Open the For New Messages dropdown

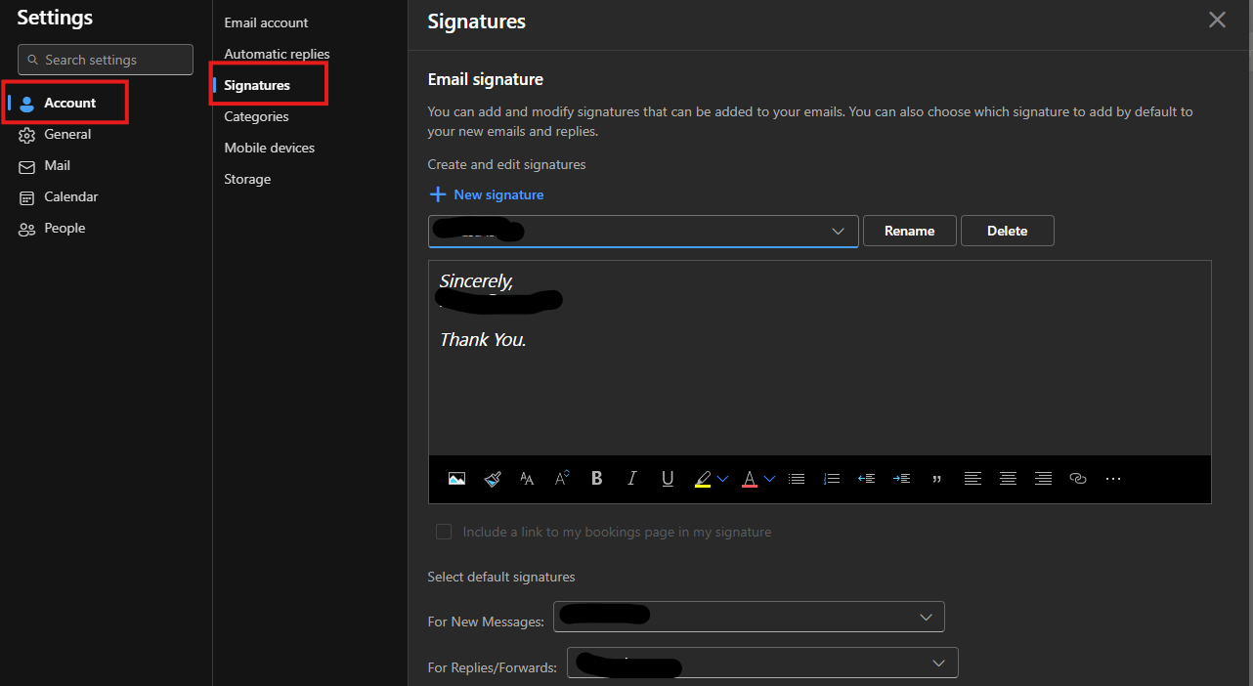point(749,617)
